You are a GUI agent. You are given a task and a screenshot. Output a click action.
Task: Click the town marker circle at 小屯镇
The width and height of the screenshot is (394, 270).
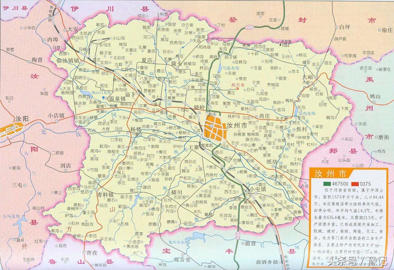256,193
